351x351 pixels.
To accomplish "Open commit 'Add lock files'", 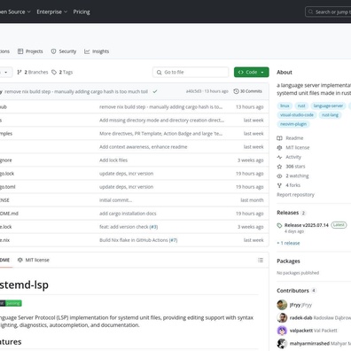I will pyautogui.click(x=113, y=160).
